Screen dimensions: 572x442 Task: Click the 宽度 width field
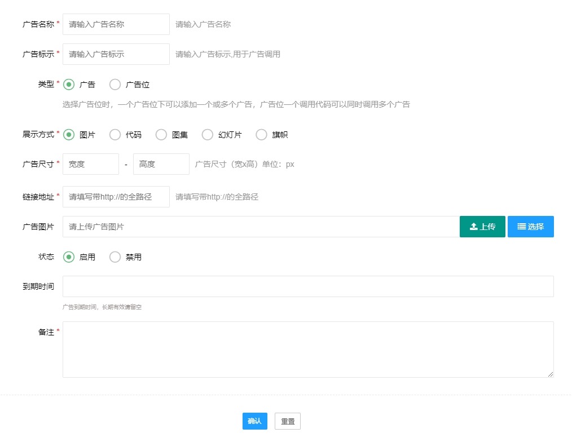91,164
